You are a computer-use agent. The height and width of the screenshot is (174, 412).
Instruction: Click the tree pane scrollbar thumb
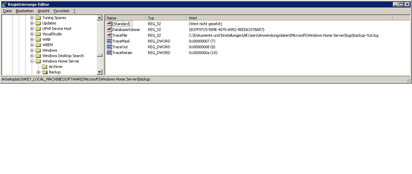[x=100, y=55]
